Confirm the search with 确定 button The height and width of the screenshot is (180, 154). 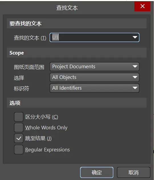(x=97, y=173)
